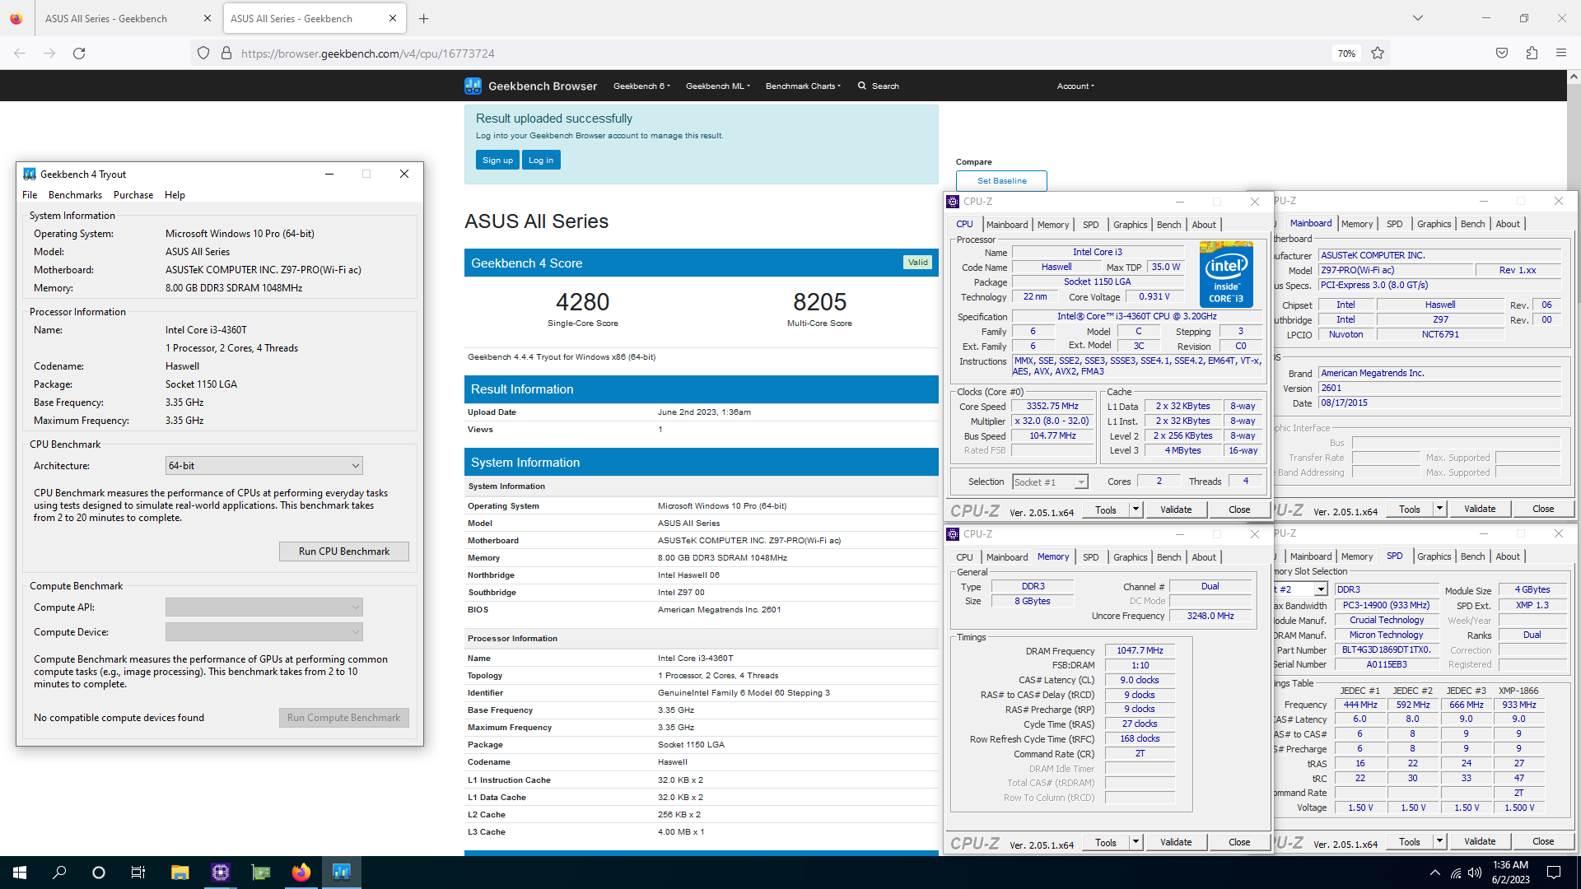Select SPD tab in CPU-Z Memory window
This screenshot has width=1581, height=889.
pyautogui.click(x=1090, y=557)
